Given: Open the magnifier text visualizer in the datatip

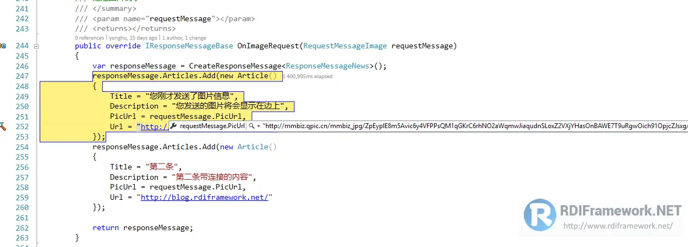Looking at the screenshot, I should (x=252, y=126).
